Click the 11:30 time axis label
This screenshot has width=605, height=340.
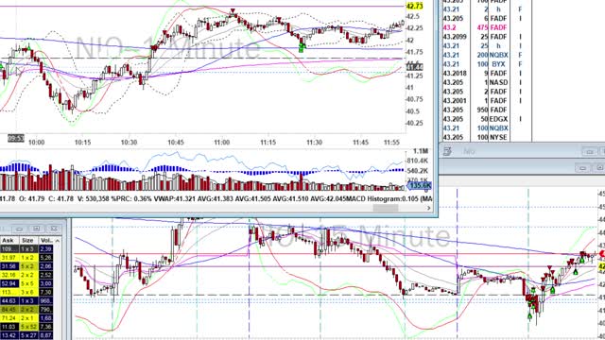(x=314, y=143)
